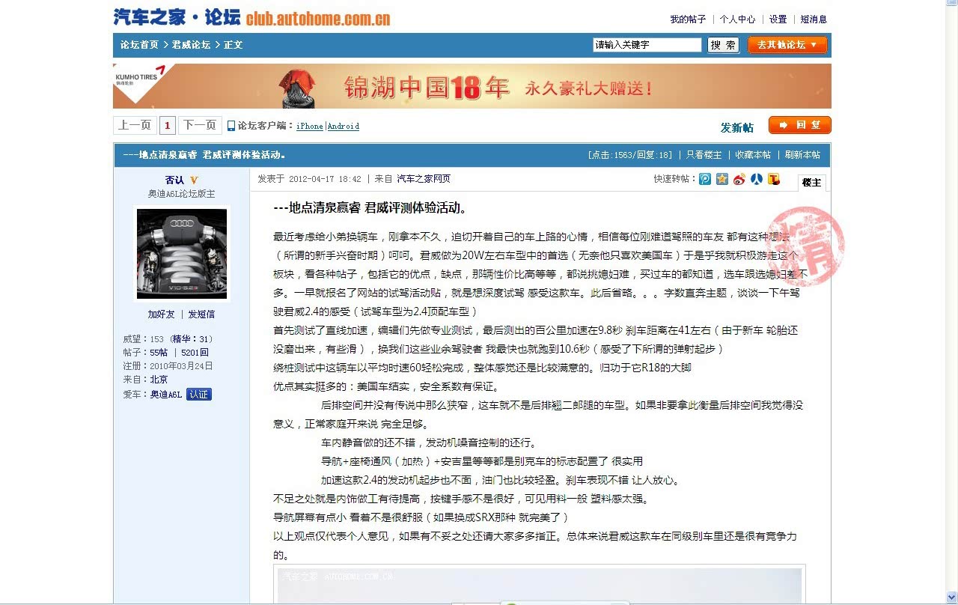
Task: Select page number 1
Action: [x=168, y=125]
